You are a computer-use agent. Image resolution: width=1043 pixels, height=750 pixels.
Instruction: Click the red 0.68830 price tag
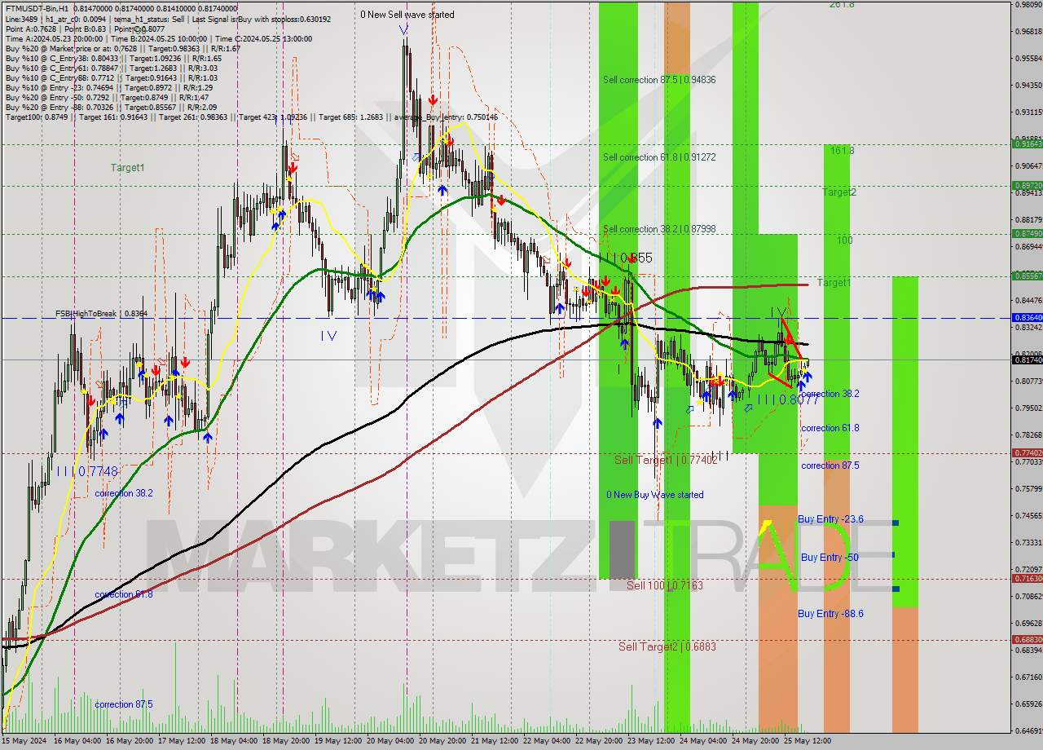[x=1027, y=640]
